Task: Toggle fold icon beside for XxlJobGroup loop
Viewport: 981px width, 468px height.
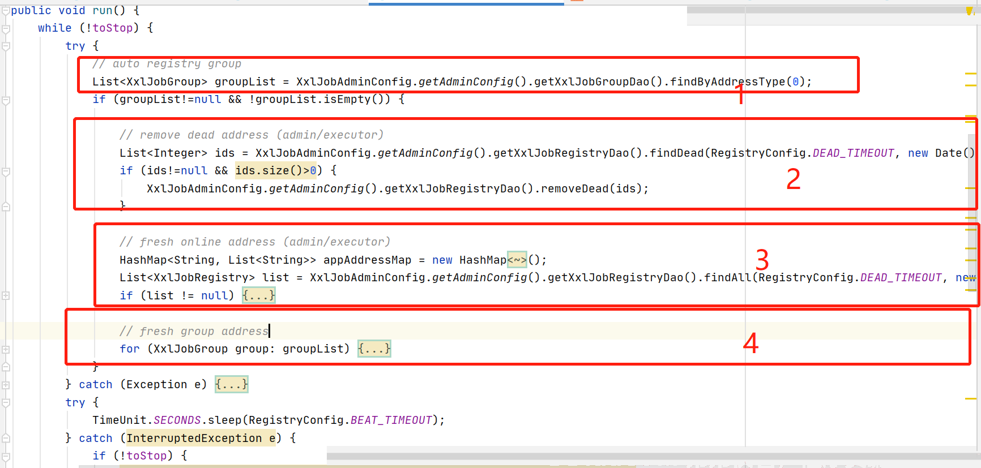Action: tap(6, 349)
